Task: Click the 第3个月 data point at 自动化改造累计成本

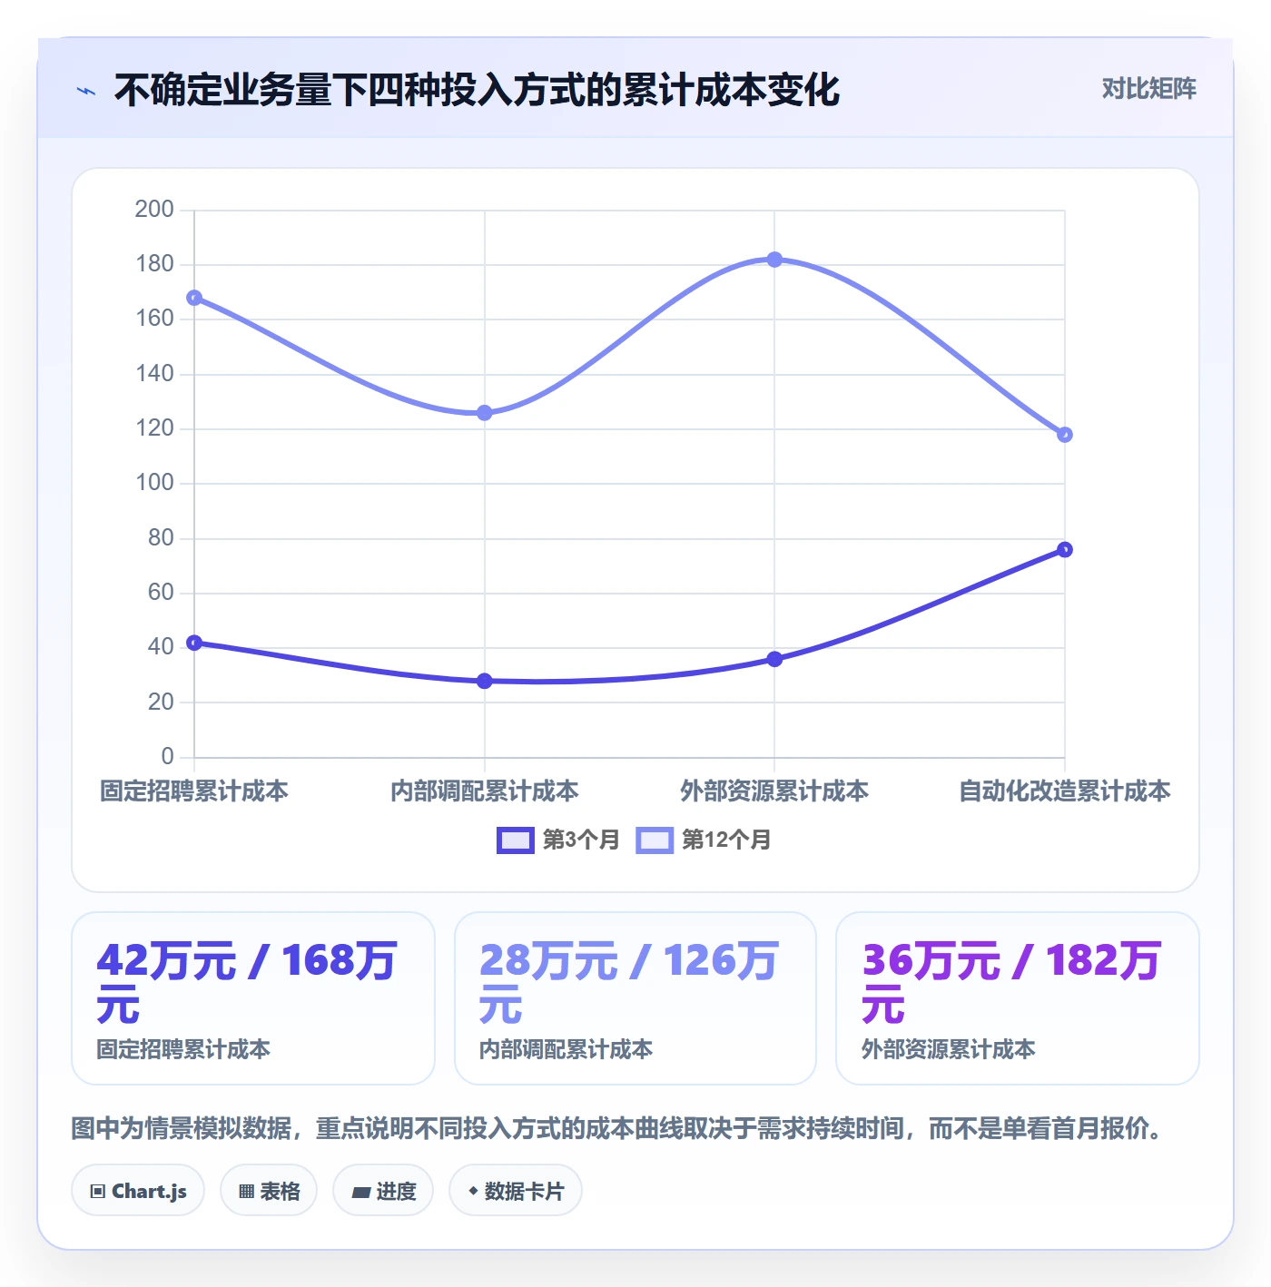Action: 1065,550
